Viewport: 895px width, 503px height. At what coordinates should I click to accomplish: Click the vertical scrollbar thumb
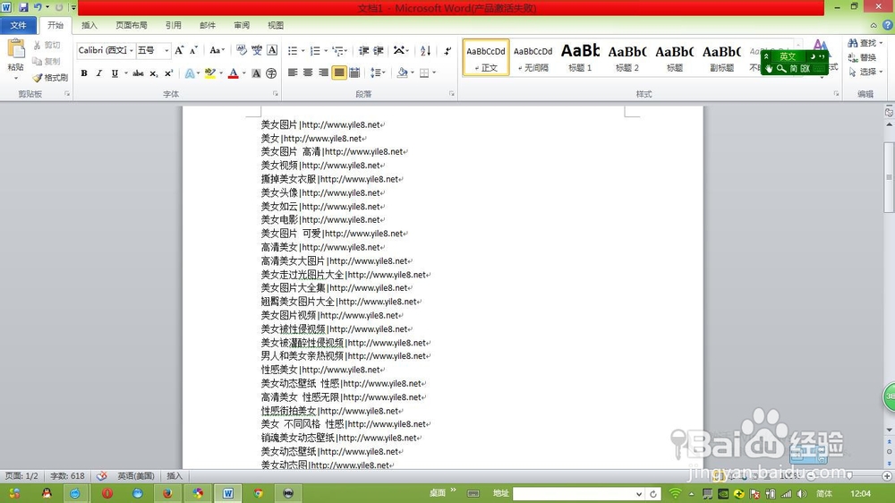(x=889, y=177)
